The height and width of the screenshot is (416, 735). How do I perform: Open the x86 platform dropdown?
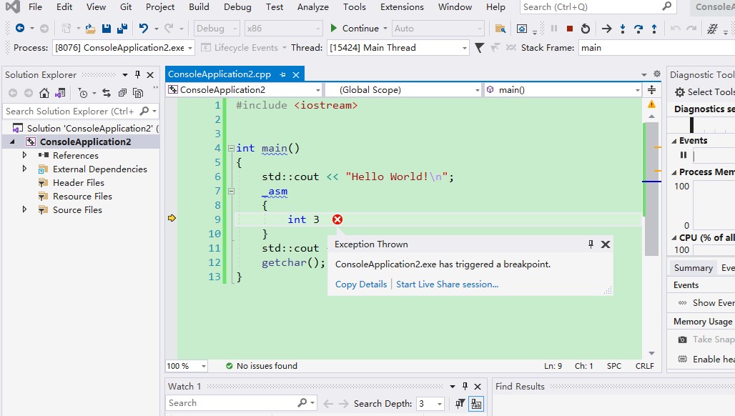tap(318, 29)
